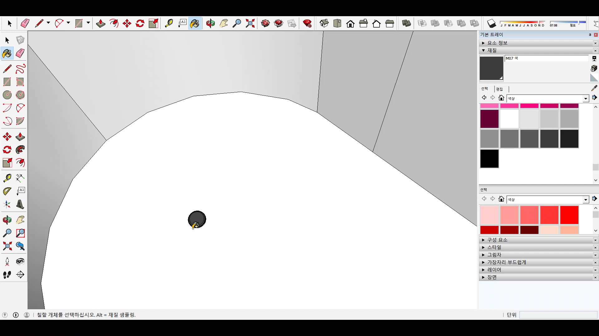Pick the black color swatch
This screenshot has width=599, height=336.
pos(489,159)
